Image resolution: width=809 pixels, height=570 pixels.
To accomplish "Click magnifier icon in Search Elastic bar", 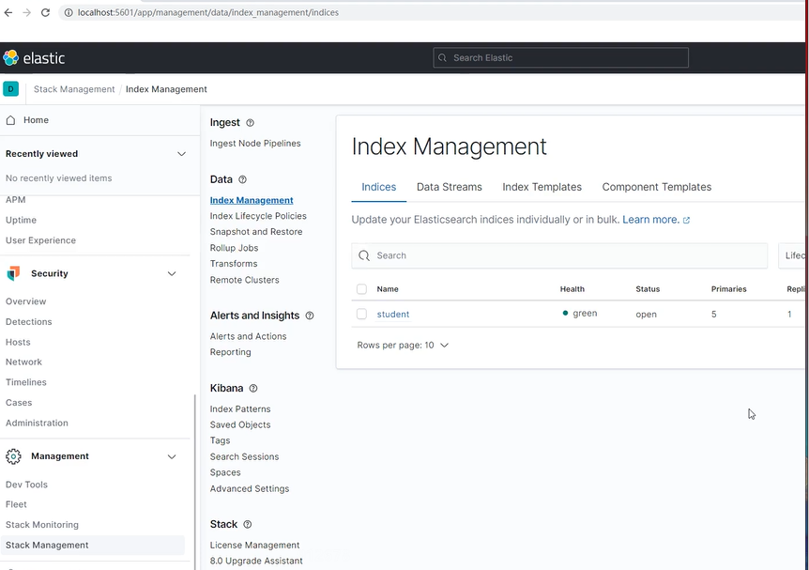I will 442,58.
